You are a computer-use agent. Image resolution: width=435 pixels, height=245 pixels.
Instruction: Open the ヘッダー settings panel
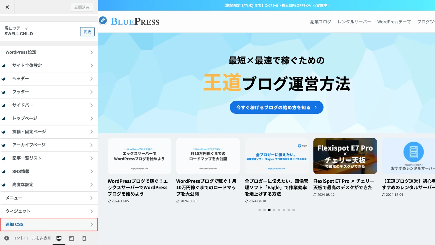[x=49, y=79]
